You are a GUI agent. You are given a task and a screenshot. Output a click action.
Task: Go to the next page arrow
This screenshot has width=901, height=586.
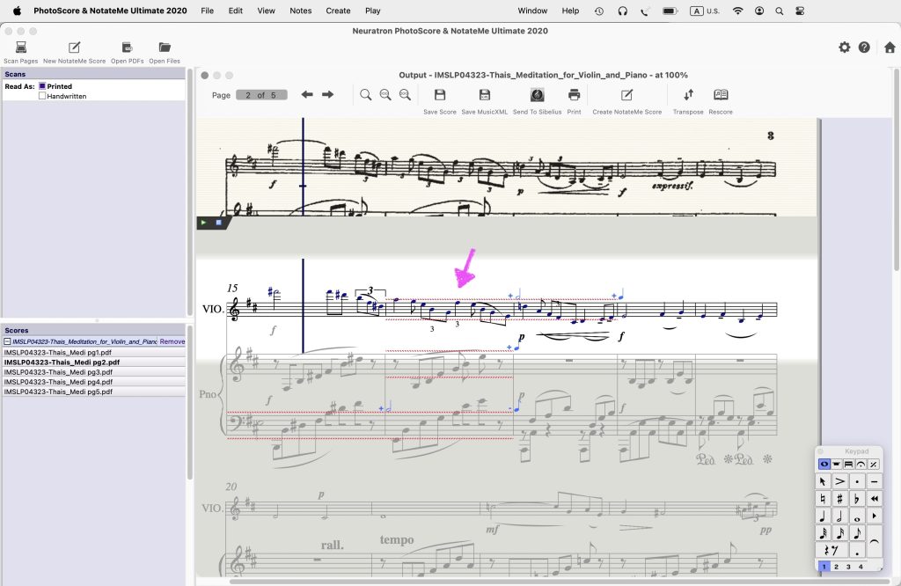pyautogui.click(x=327, y=95)
